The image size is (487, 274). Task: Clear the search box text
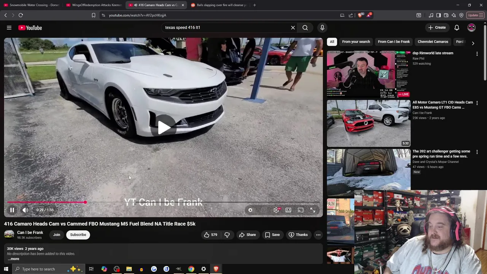click(293, 27)
